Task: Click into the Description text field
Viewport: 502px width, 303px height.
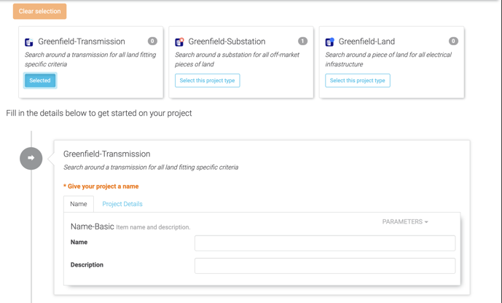Action: click(324, 265)
